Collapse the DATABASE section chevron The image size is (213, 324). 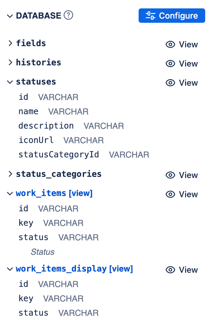tap(10, 16)
